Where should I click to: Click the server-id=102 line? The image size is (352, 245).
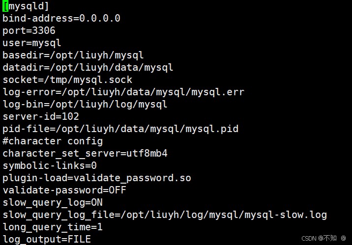(40, 117)
